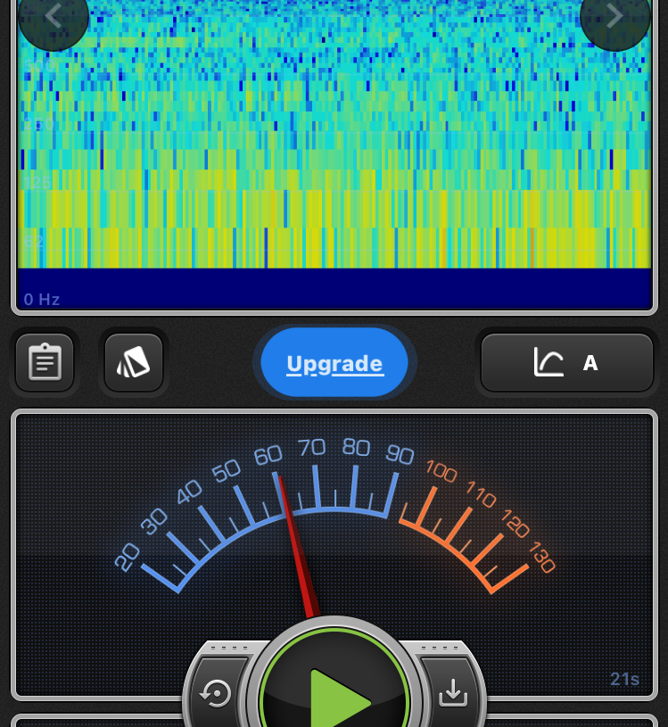The width and height of the screenshot is (668, 727).
Task: Tap the 90 label on the dial
Action: point(400,455)
